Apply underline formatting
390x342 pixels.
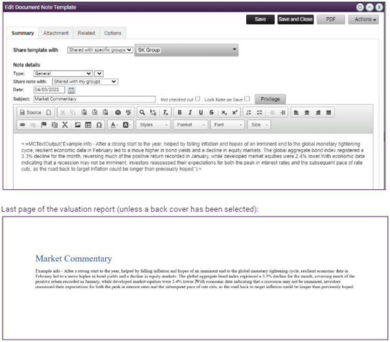pos(201,112)
